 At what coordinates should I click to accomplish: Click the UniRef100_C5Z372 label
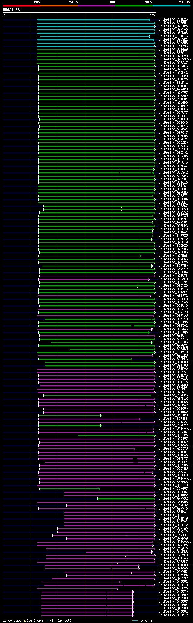coord(173,196)
